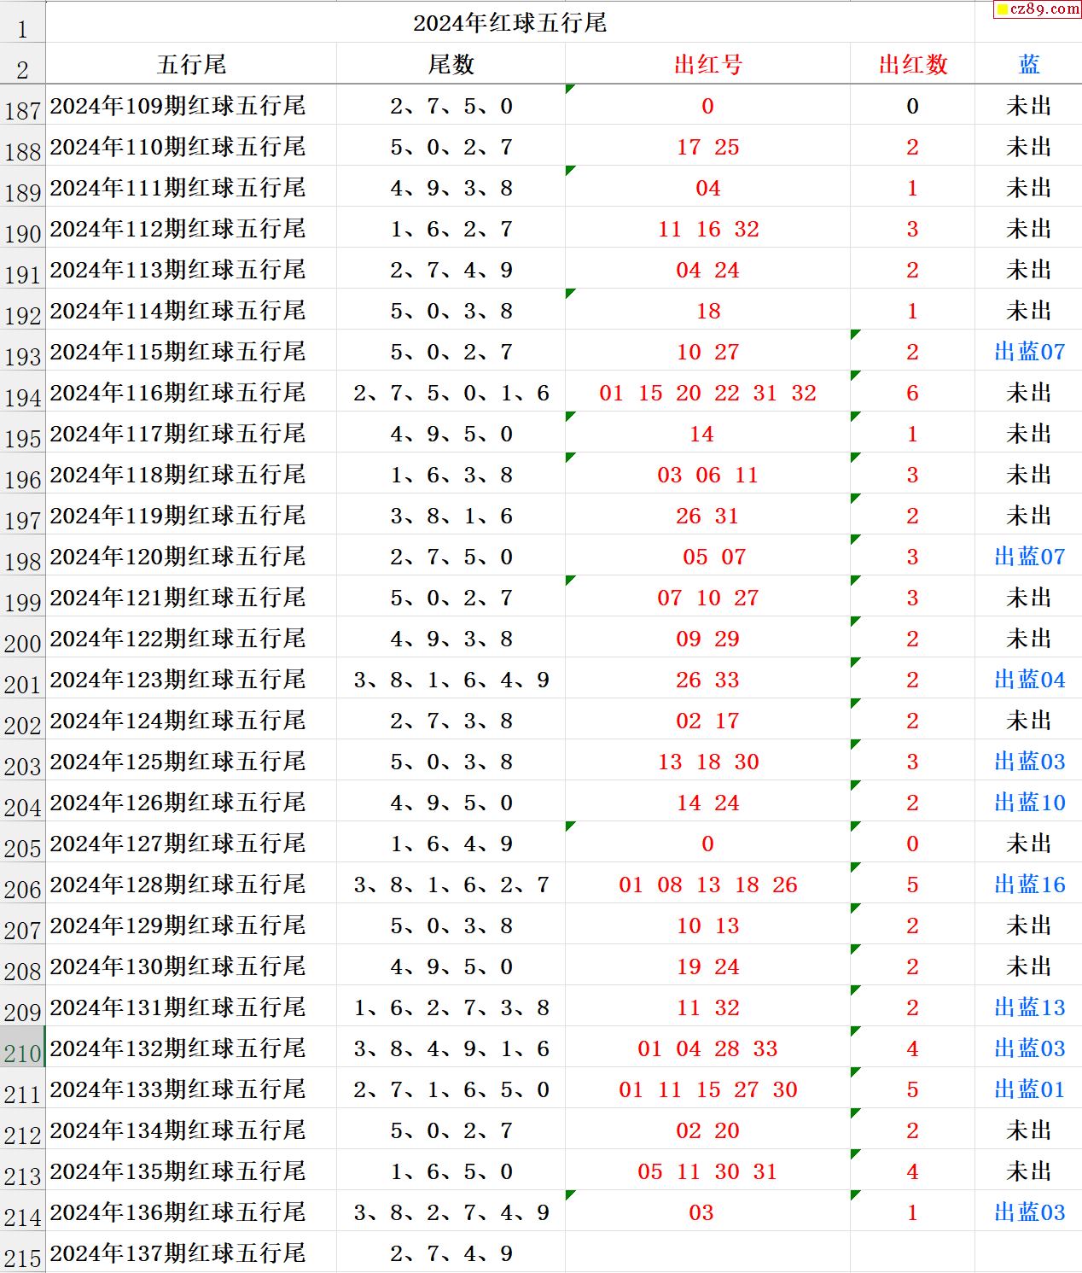Select row header 2

(22, 64)
